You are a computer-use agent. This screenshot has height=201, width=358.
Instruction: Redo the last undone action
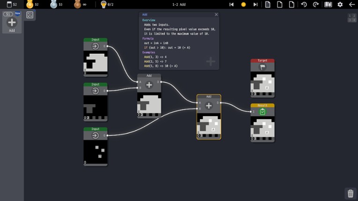tap(315, 4)
